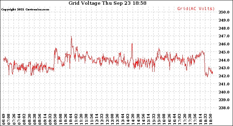Click the 239.0 y-axis label

pyautogui.click(x=224, y=100)
